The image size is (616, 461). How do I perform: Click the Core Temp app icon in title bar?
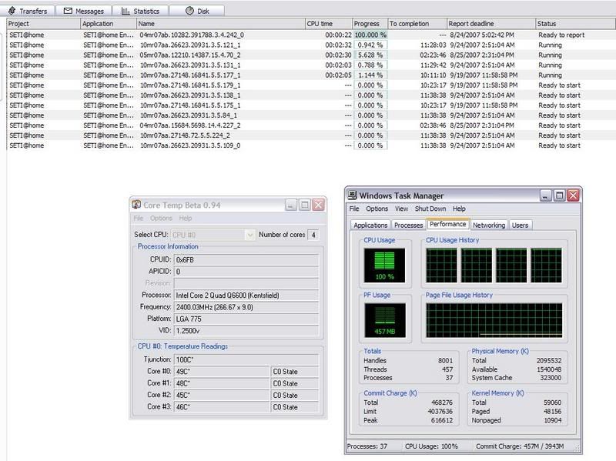coord(137,205)
